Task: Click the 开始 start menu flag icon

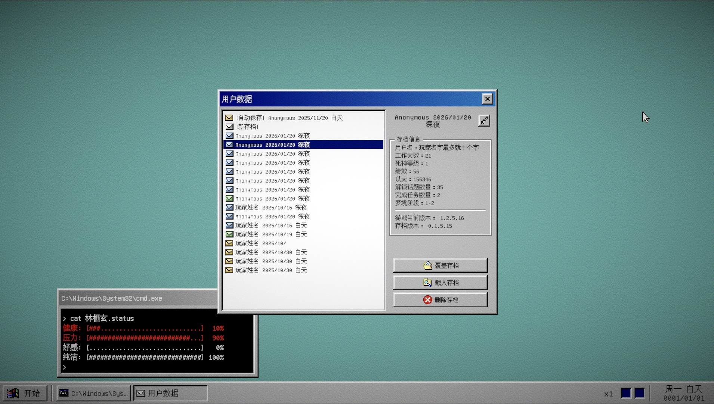Action: click(13, 393)
